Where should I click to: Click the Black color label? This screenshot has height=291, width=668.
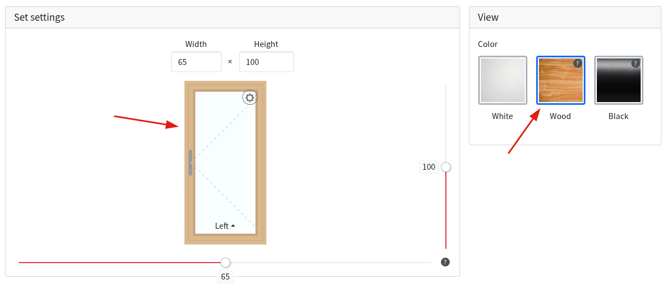pos(618,116)
